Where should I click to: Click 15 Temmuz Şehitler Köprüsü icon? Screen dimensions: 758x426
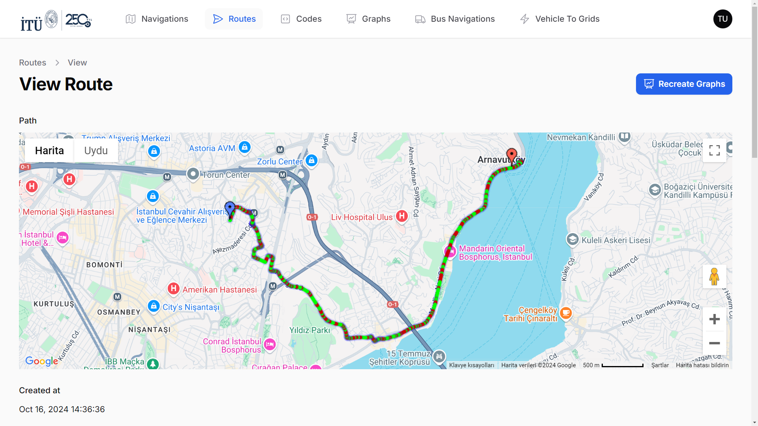click(x=439, y=356)
